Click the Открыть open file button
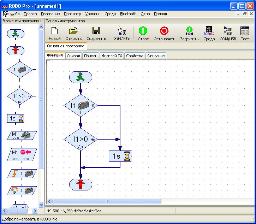Viewport: 256px width, 224px height. tap(73, 34)
